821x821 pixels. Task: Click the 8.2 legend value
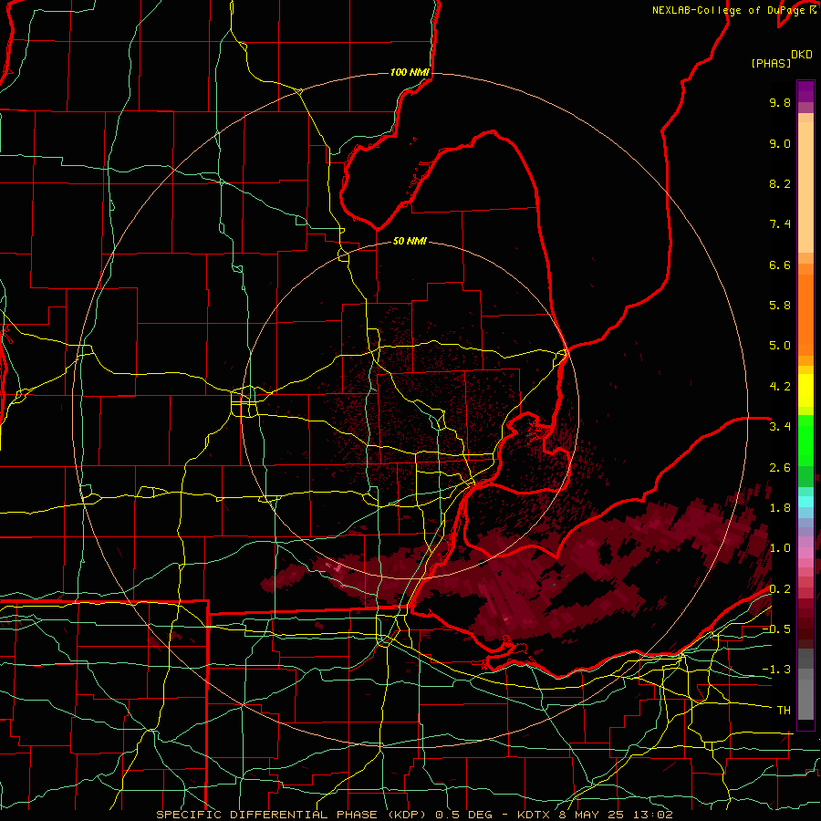tap(780, 183)
